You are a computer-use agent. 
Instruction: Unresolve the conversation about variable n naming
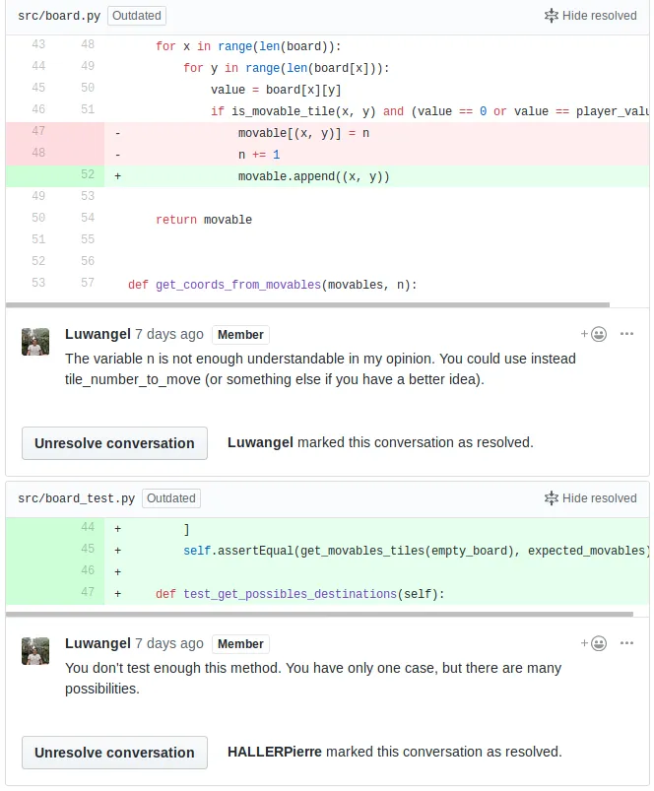pyautogui.click(x=114, y=443)
